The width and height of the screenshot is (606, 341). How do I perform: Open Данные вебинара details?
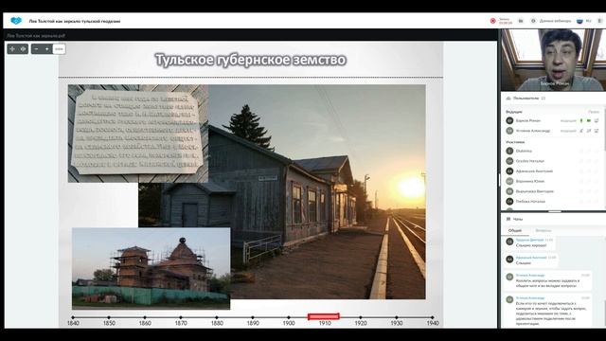(555, 21)
